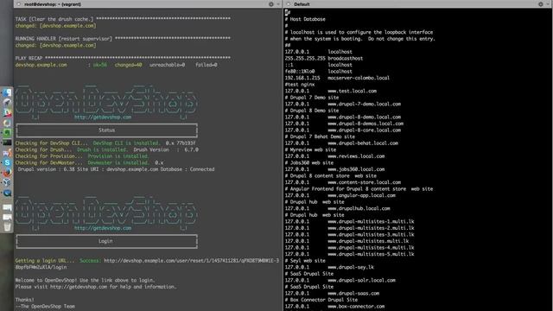Click 'macserver-colombo.local' hosts entry
This screenshot has width=553, height=311.
click(x=359, y=78)
